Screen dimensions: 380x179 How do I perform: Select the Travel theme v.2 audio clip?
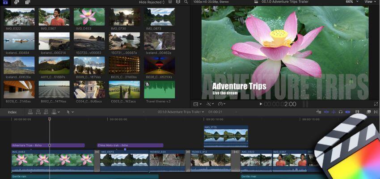(x=160, y=89)
